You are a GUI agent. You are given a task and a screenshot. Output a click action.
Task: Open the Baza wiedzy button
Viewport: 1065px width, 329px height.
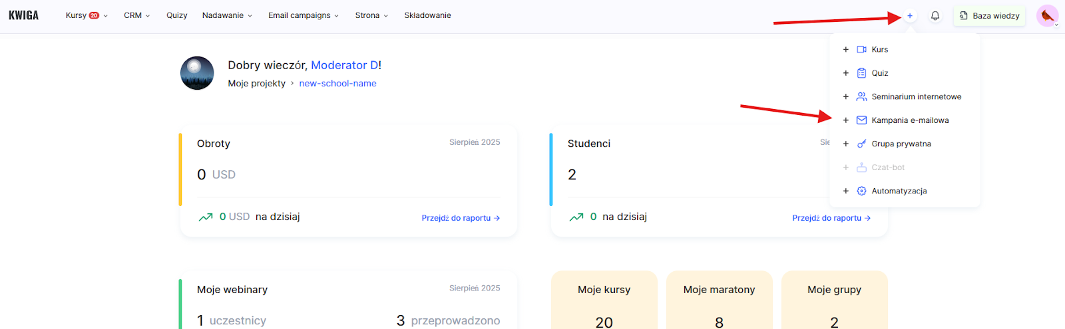[x=990, y=16]
